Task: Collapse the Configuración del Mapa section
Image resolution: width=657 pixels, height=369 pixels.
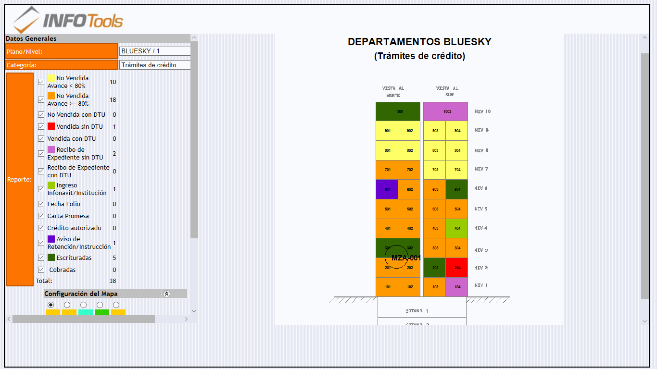Action: [x=166, y=294]
